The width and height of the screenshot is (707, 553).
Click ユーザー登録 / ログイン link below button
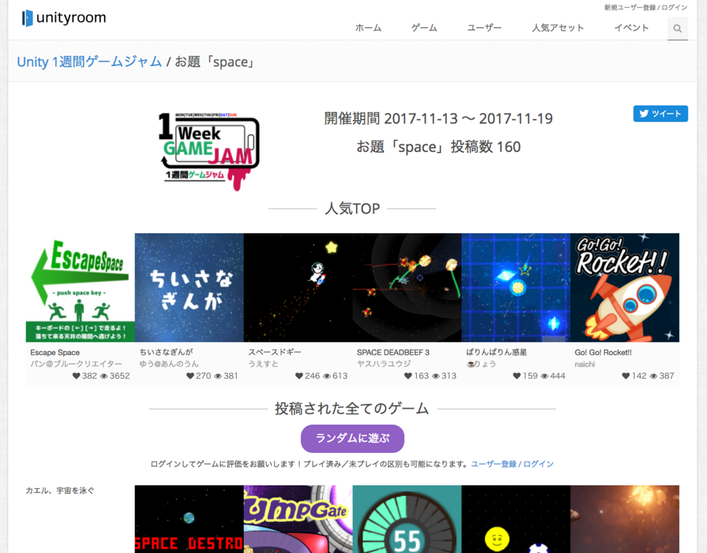(x=512, y=464)
